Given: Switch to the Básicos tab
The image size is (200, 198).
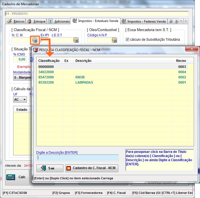Looking at the screenshot, I should 16,21.
